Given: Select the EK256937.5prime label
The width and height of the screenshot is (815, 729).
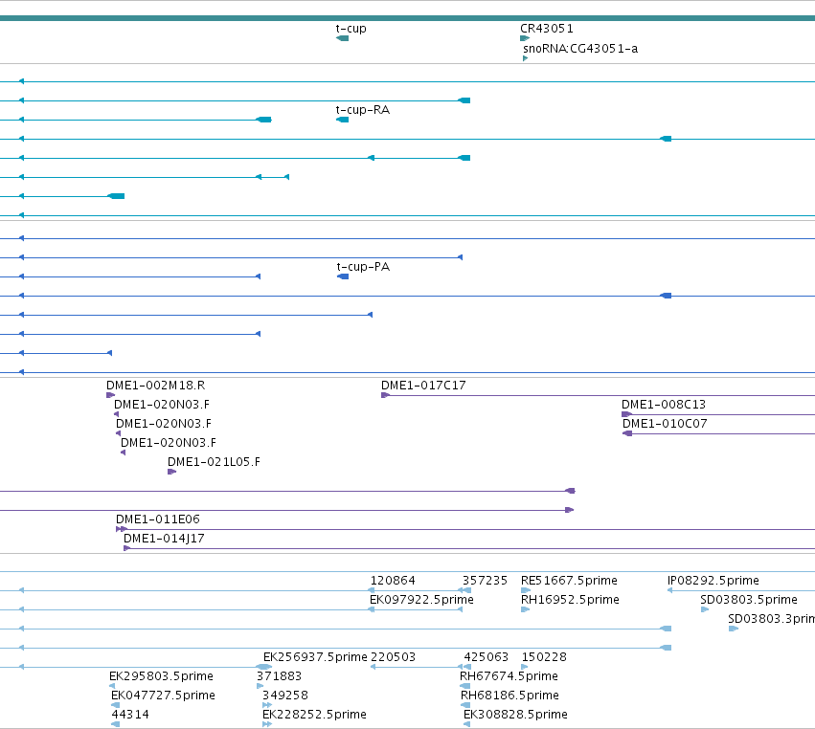Looking at the screenshot, I should (x=315, y=657).
